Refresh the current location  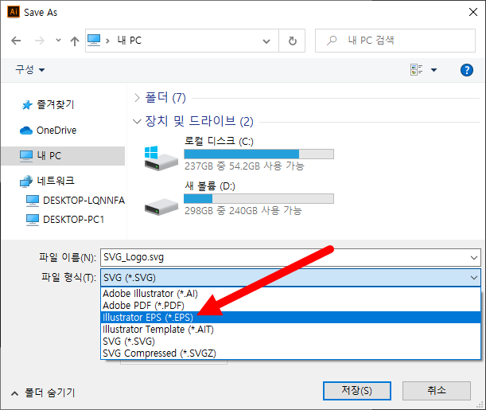click(292, 41)
